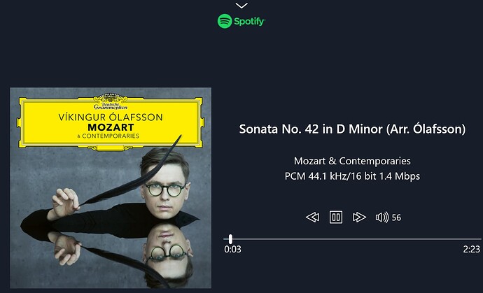Screen dimensions: 483x293
Task: Click the Spotify wordmark text
Action: tap(249, 22)
